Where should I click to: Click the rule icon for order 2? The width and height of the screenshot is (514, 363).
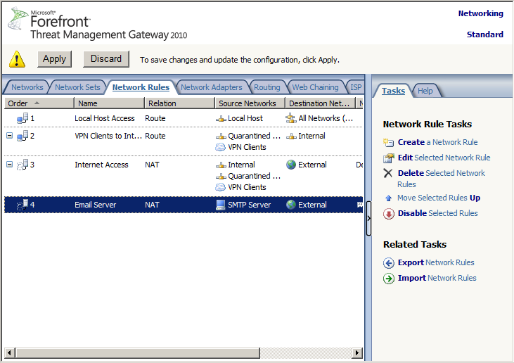click(x=23, y=136)
